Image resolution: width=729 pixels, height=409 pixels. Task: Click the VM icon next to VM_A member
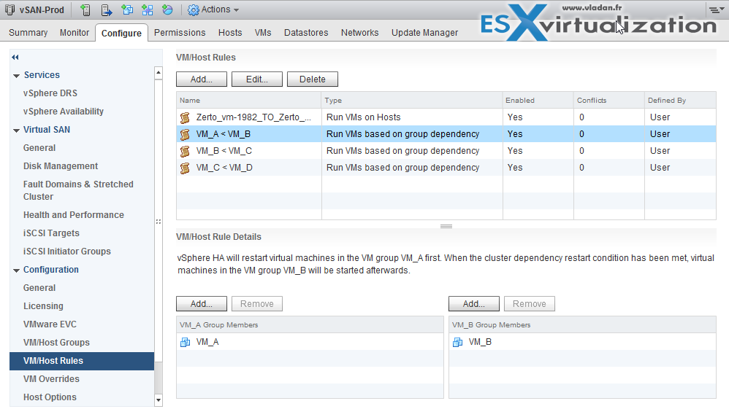(x=185, y=342)
